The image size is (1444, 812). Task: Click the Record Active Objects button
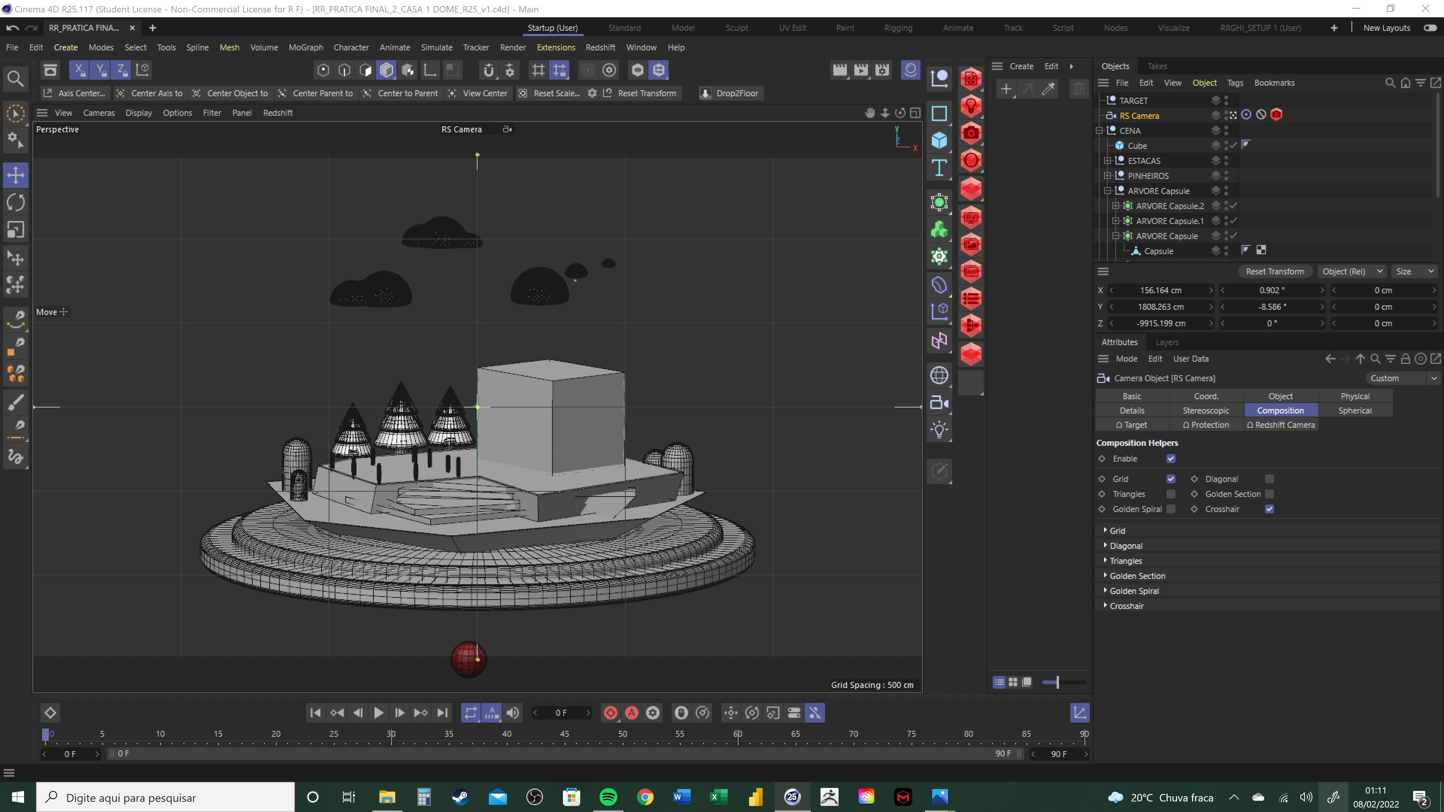(x=610, y=713)
